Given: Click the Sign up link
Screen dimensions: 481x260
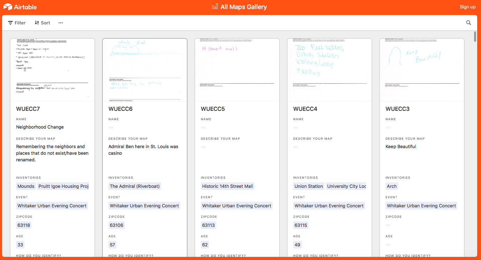Looking at the screenshot, I should [x=467, y=7].
